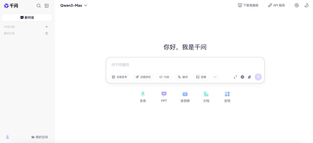Choose the 翻译 translate tool
This screenshot has width=313, height=143.
(183, 77)
